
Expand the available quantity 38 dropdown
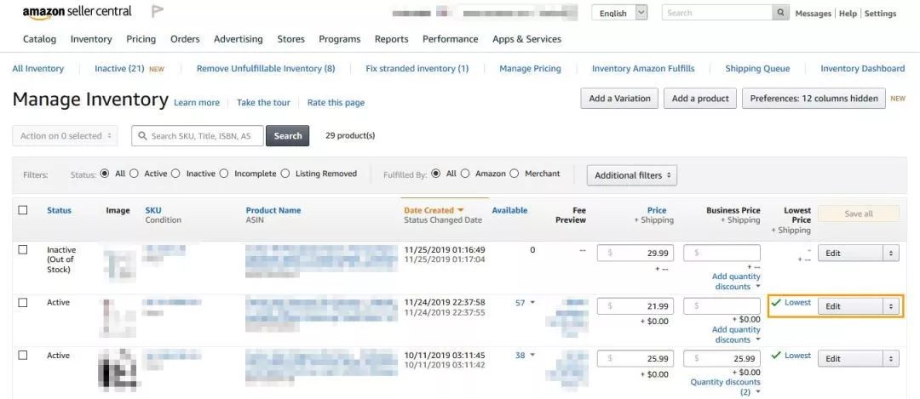[x=532, y=355]
